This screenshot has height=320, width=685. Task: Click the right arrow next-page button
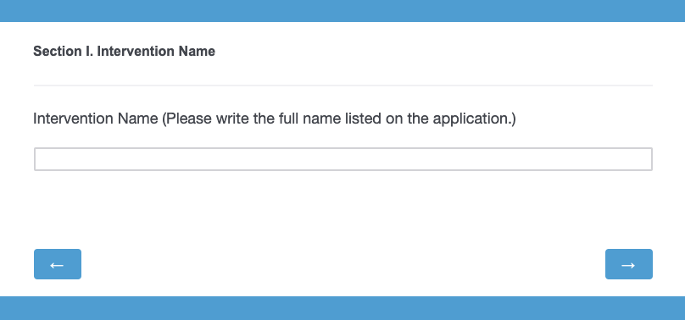pos(629,264)
